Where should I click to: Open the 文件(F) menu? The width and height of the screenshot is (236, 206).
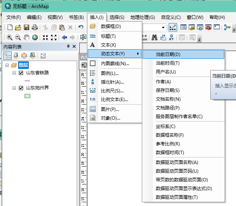tap(13, 17)
